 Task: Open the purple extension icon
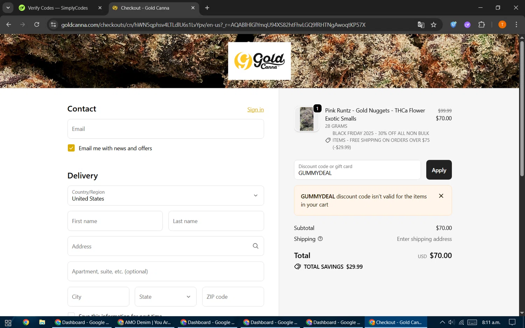pos(467,25)
